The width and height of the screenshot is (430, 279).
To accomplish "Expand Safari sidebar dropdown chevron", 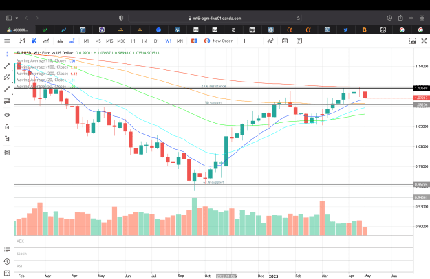I will coord(17,18).
